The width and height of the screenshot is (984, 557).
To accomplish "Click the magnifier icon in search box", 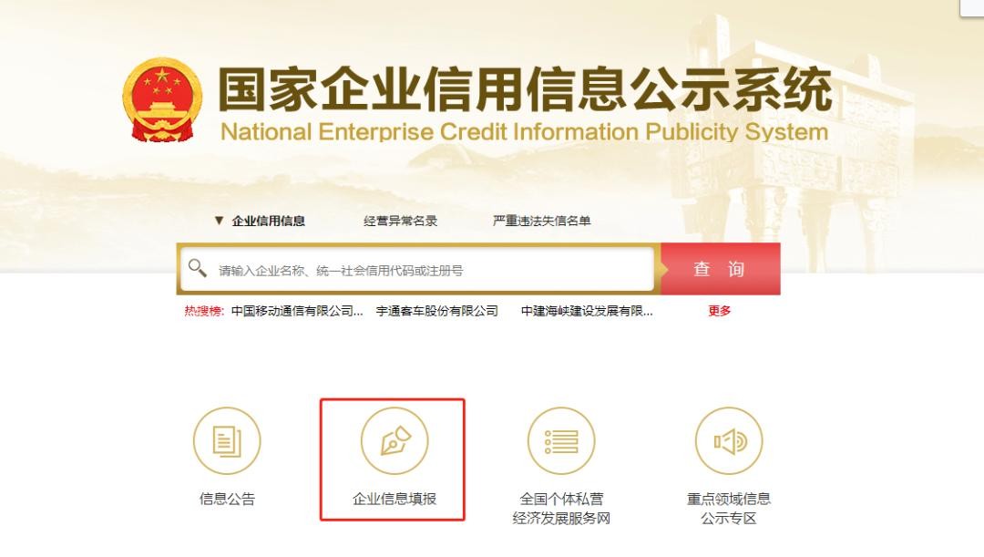I will pos(197,268).
